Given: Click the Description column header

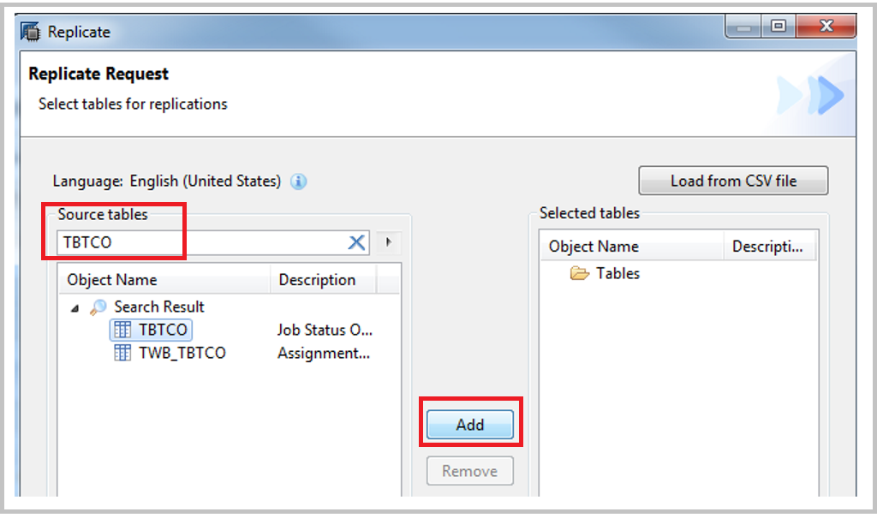Looking at the screenshot, I should tap(317, 280).
